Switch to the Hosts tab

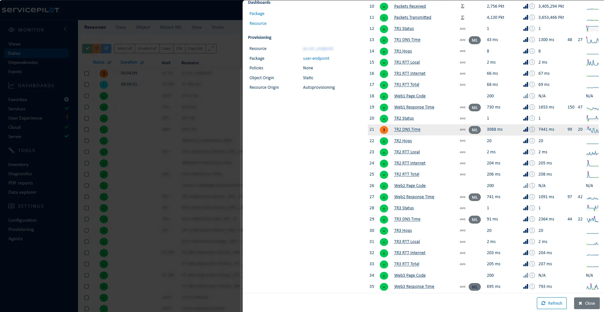click(x=217, y=27)
